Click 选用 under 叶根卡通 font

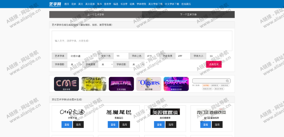click(x=78, y=125)
